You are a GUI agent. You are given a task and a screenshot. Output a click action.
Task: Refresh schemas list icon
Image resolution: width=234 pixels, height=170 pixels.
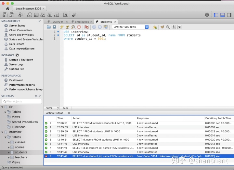(x=36, y=96)
